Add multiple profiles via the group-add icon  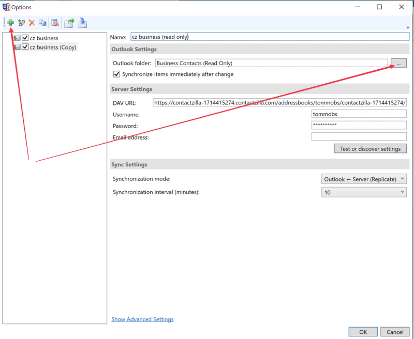tap(21, 23)
